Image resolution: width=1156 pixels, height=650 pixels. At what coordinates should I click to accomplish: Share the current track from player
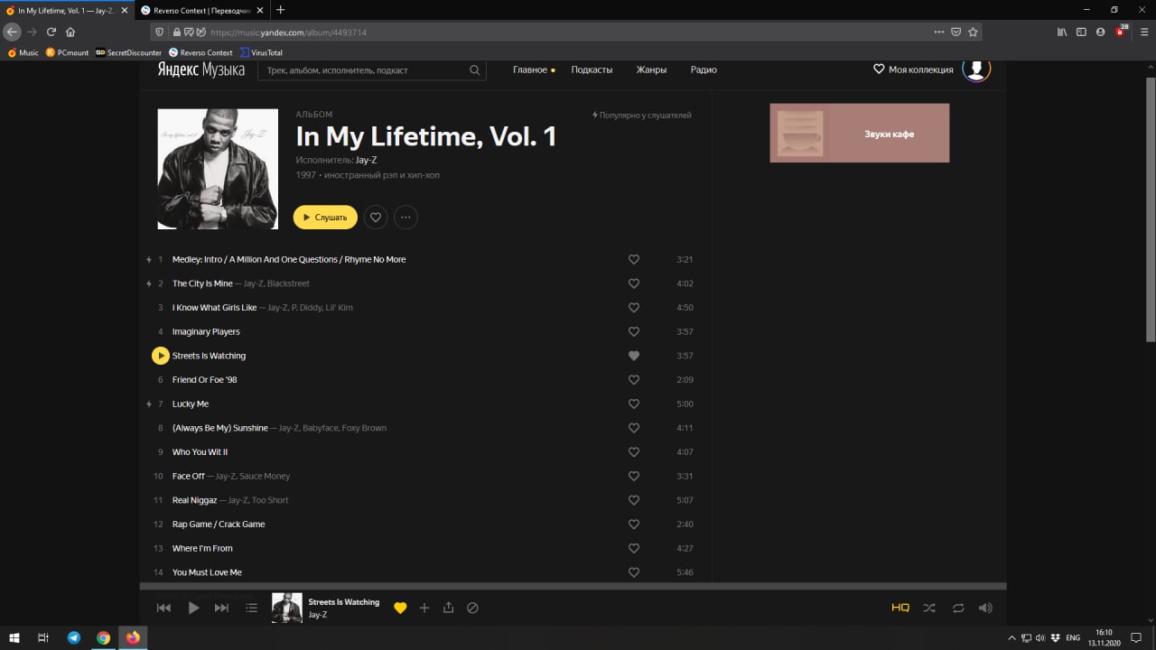[x=448, y=608]
